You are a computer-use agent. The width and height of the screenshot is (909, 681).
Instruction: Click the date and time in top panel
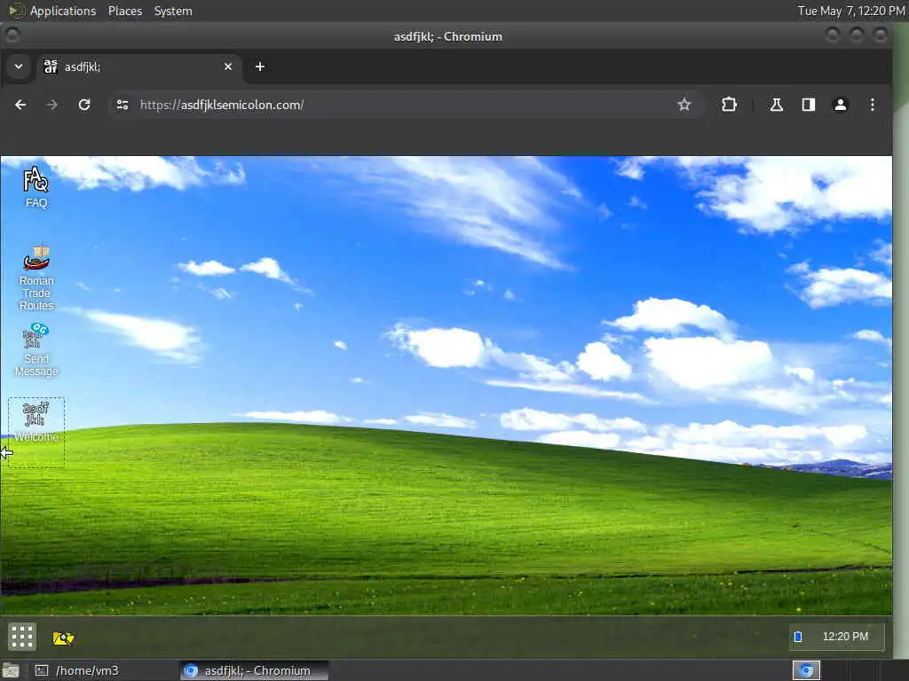coord(850,11)
